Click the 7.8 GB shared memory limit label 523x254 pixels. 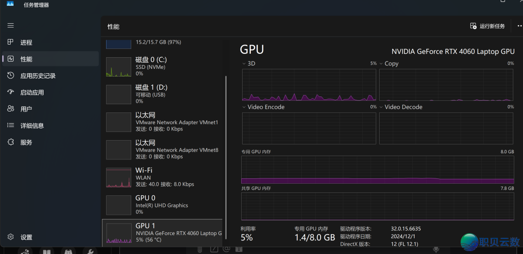click(x=508, y=188)
